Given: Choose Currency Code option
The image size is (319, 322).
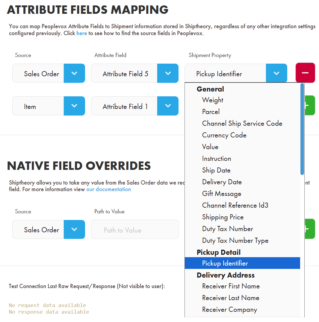Looking at the screenshot, I should 242,135.
